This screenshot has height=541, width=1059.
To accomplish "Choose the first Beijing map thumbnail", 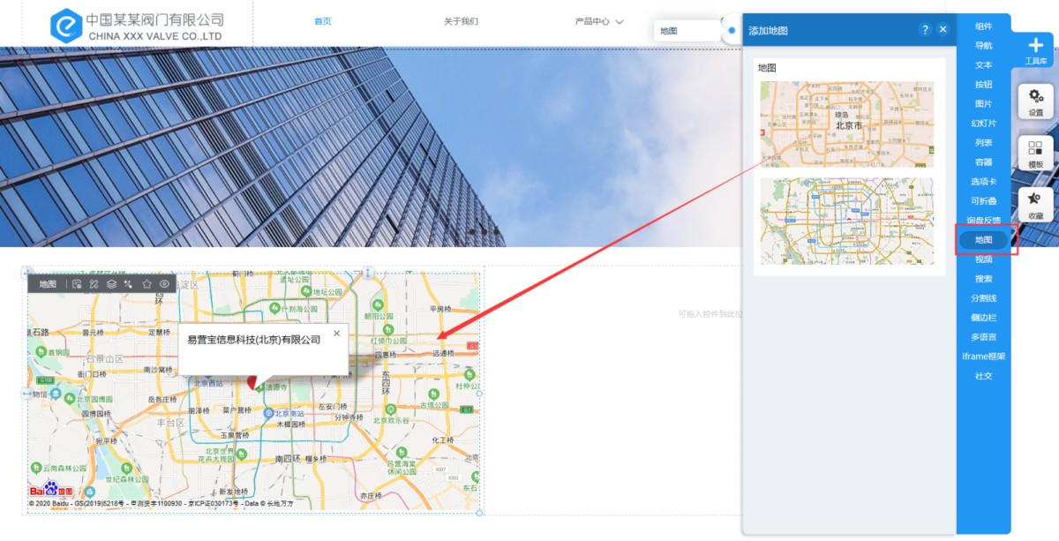I will [847, 124].
